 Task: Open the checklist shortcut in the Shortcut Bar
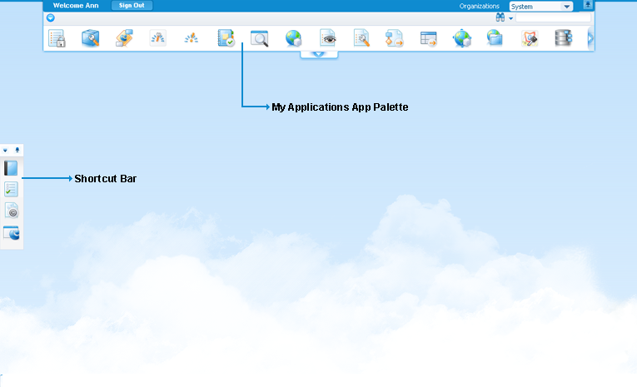click(11, 190)
